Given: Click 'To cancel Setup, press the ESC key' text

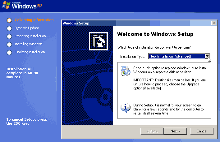Looking at the screenshot, I should point(27,121).
